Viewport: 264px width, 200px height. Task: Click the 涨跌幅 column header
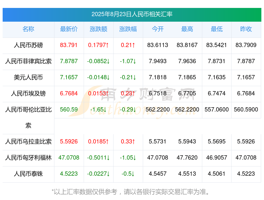pos(128,29)
